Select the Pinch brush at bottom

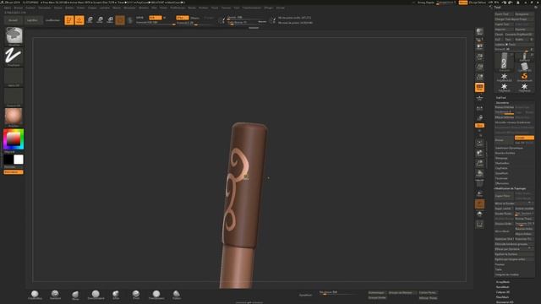tap(136, 295)
